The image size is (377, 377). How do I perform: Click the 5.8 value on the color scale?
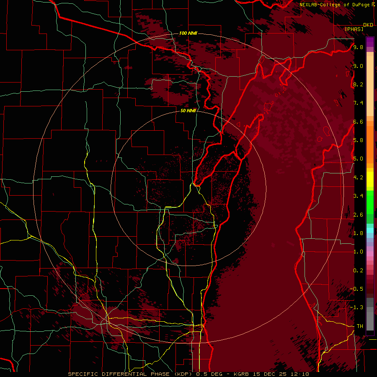pos(358,140)
